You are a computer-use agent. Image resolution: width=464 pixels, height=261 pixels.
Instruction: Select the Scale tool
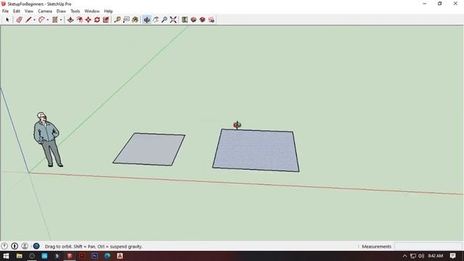click(106, 20)
